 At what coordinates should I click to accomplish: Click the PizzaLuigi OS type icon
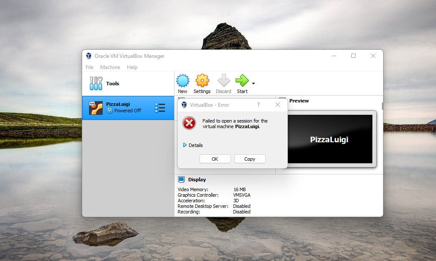click(x=95, y=108)
